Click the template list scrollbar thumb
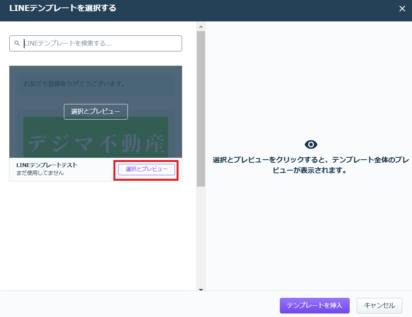Screen dimensions: 412x317 [x=201, y=109]
